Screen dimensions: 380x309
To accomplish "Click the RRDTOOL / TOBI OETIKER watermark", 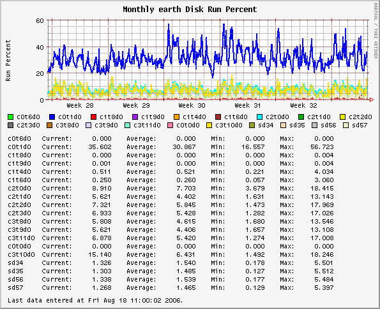I will (x=376, y=31).
